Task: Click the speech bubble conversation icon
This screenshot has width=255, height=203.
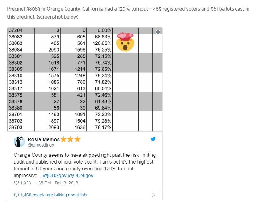Action: pyautogui.click(x=16, y=195)
